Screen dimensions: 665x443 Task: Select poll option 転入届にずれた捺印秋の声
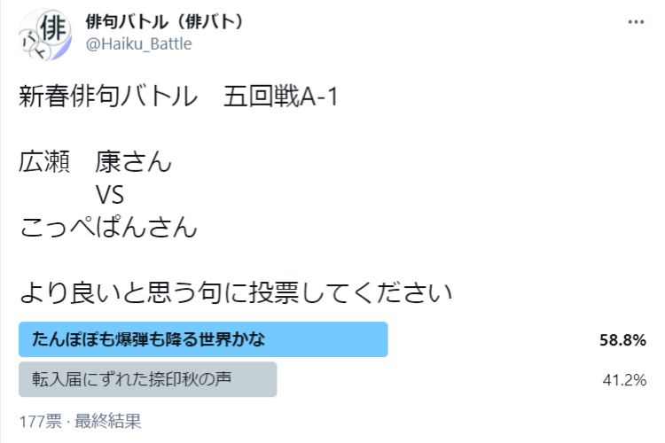pyautogui.click(x=131, y=379)
